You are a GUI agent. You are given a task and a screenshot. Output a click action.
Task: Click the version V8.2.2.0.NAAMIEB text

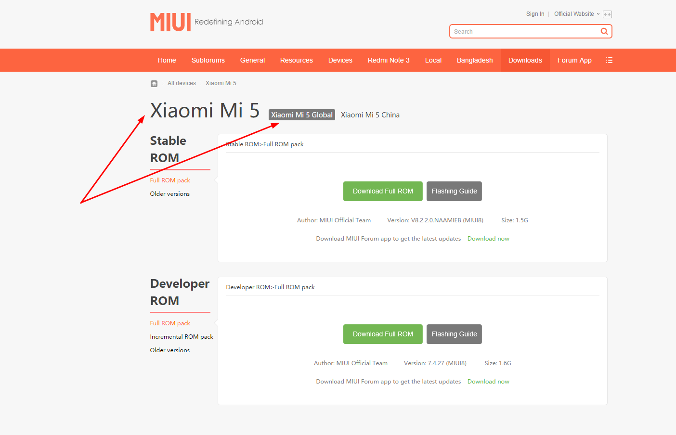pos(435,220)
